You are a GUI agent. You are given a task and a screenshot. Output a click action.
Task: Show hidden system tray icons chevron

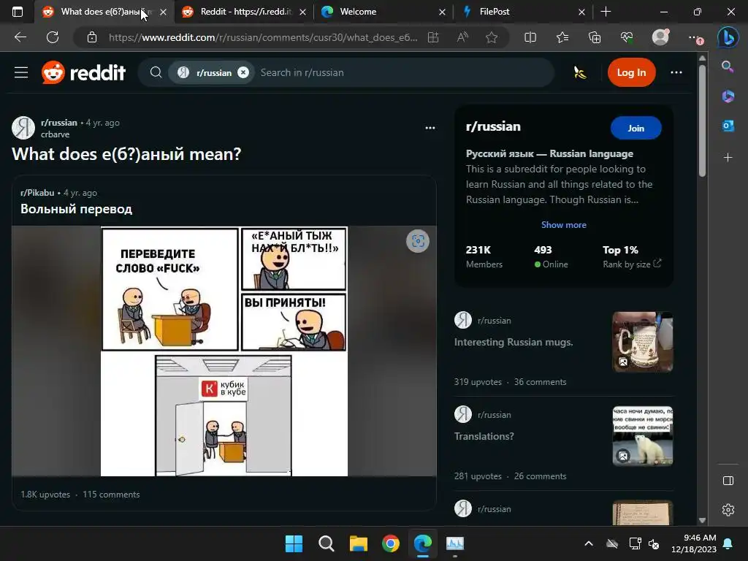tap(589, 543)
